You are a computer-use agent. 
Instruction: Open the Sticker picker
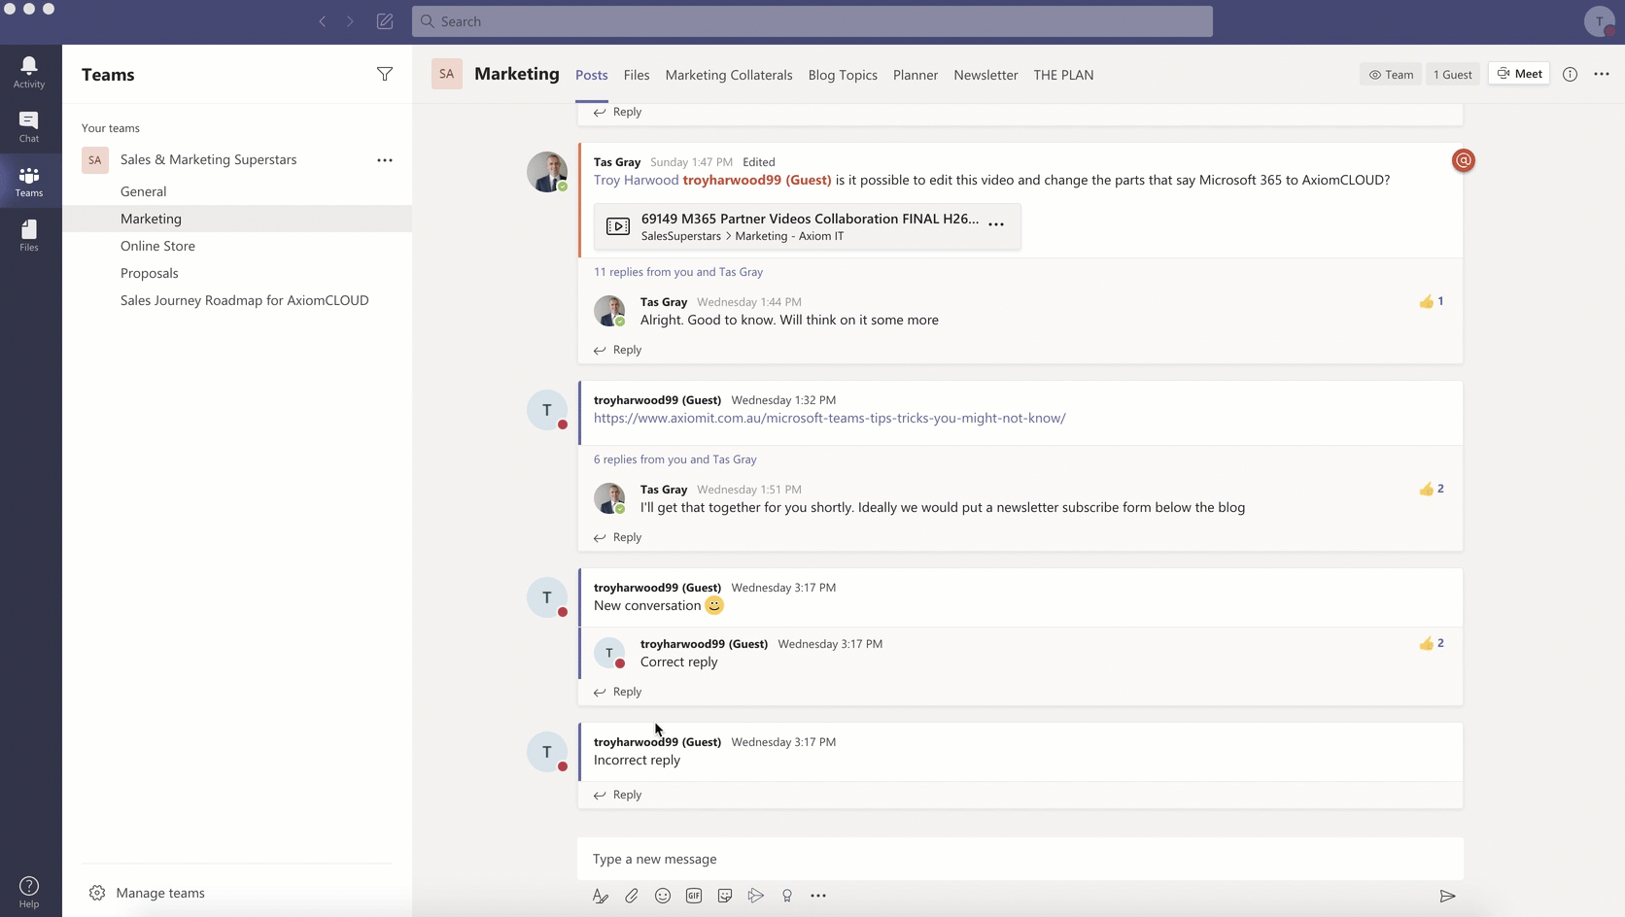pos(725,896)
